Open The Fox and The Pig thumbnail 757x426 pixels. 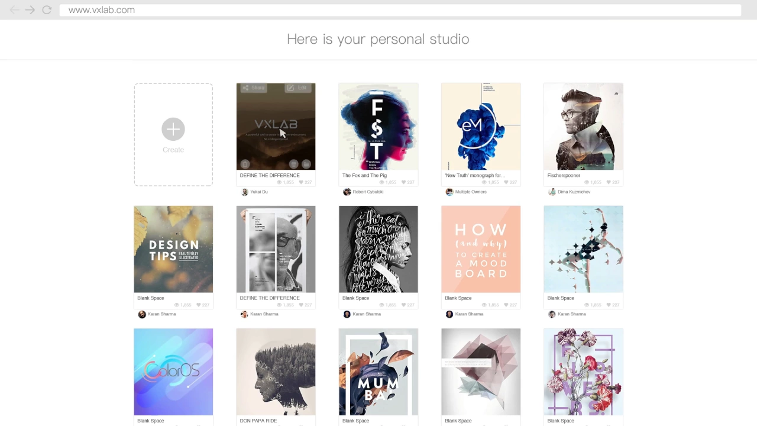coord(378,127)
